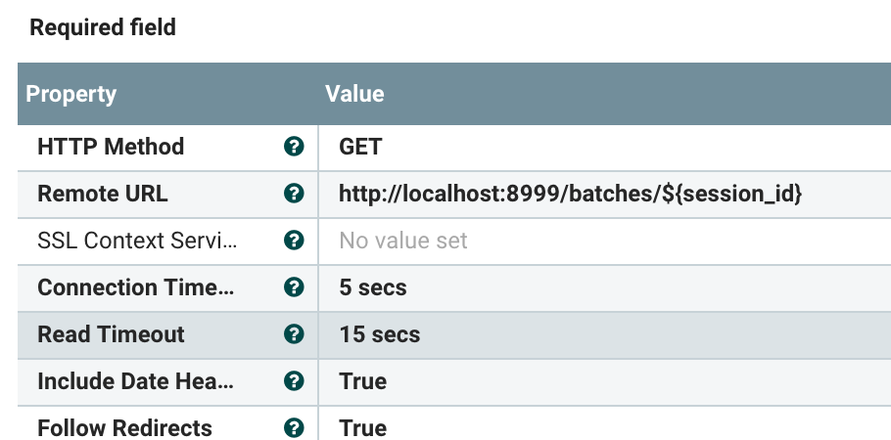This screenshot has width=891, height=440.
Task: Edit the Remote URL localhost value
Action: point(571,194)
